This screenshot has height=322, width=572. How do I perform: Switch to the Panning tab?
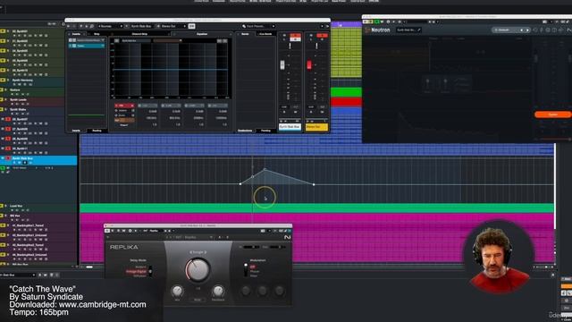265,131
